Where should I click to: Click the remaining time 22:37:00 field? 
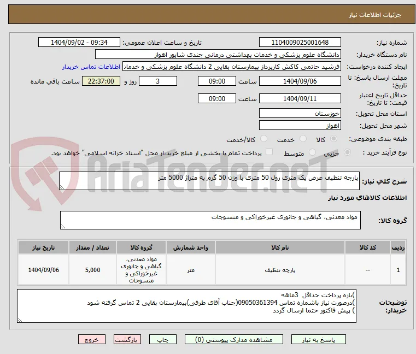pos(101,81)
